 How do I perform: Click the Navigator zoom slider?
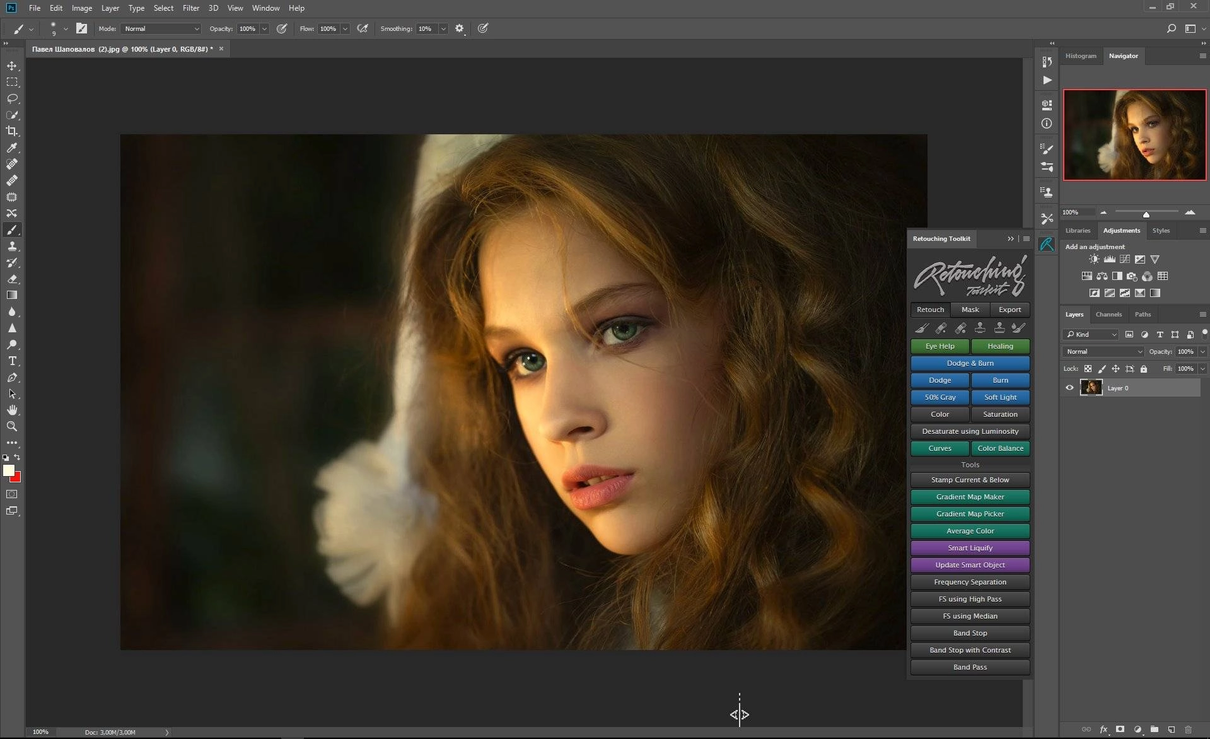[1146, 212]
